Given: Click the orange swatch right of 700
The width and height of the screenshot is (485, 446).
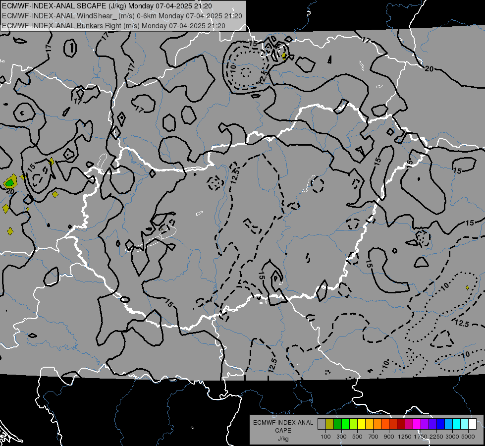Looking at the screenshot, I should pyautogui.click(x=377, y=424).
